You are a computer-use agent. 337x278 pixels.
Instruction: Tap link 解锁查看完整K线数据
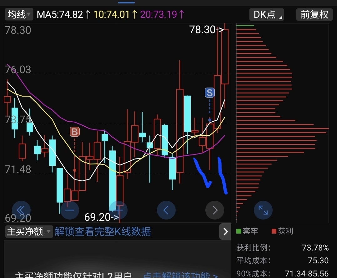[x=103, y=231]
